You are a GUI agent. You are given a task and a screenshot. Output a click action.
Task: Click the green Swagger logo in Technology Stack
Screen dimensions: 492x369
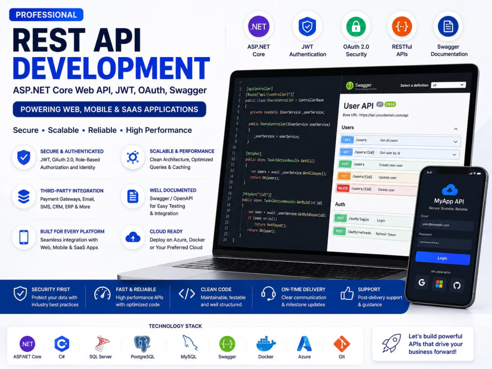(x=227, y=344)
